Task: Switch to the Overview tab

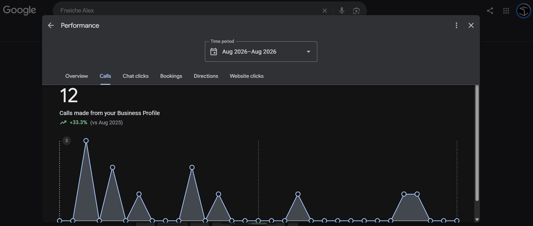Action: point(76,76)
